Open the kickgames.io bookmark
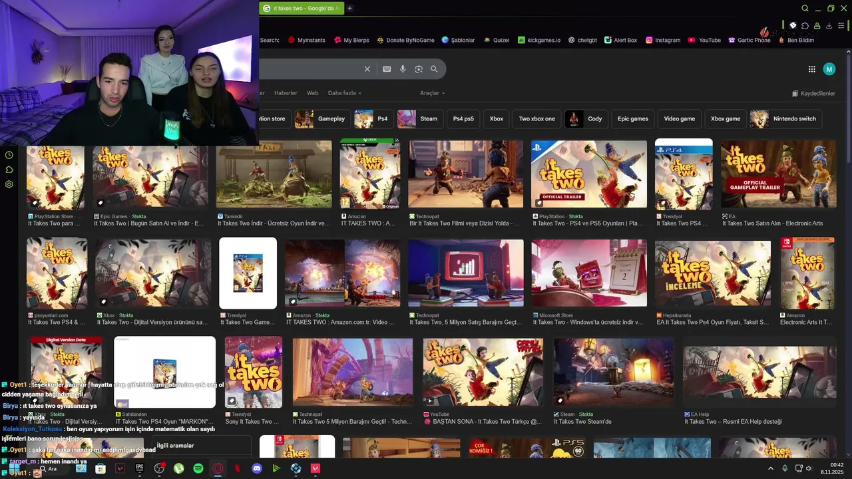The width and height of the screenshot is (852, 479). tap(539, 40)
